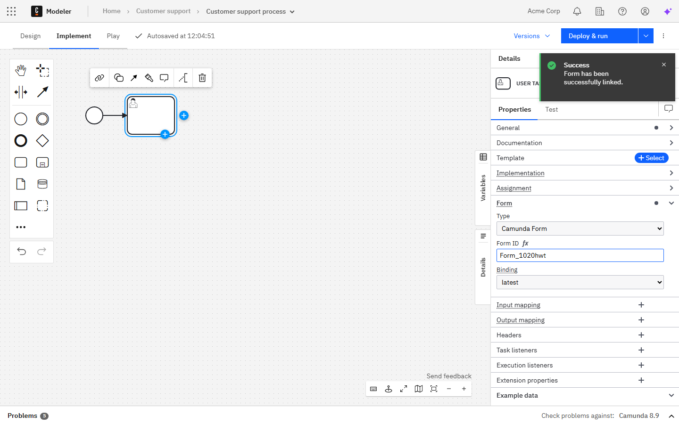Choose the Create/remove space tool

pyautogui.click(x=21, y=92)
